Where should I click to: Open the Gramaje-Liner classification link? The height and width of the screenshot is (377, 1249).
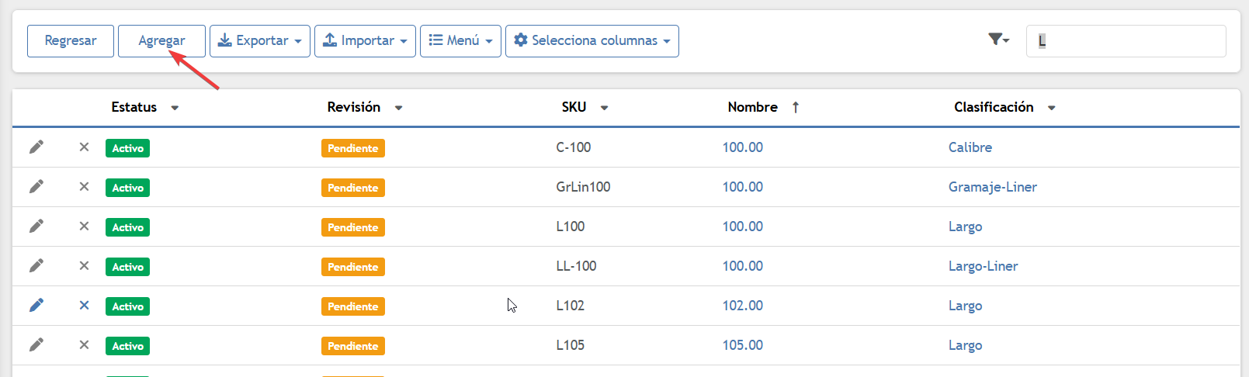coord(993,187)
